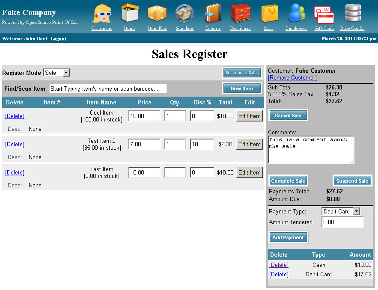Screen dimensions: 378x290
Task: Delete the Cool Item row
Action: click(15, 116)
